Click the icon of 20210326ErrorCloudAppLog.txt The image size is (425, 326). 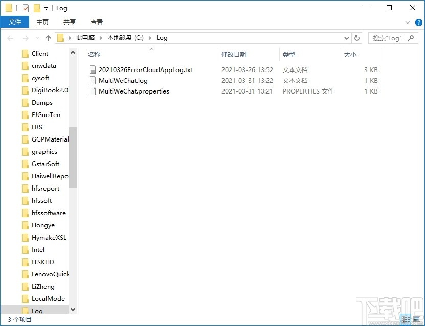(93, 70)
